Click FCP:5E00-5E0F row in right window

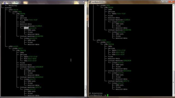118,53
